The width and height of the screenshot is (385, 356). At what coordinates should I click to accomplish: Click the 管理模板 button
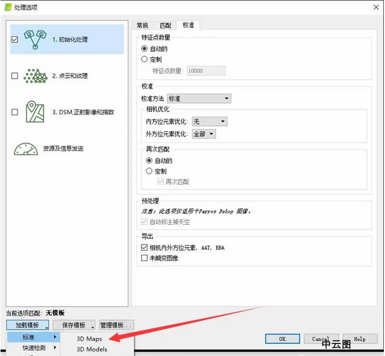(x=117, y=325)
